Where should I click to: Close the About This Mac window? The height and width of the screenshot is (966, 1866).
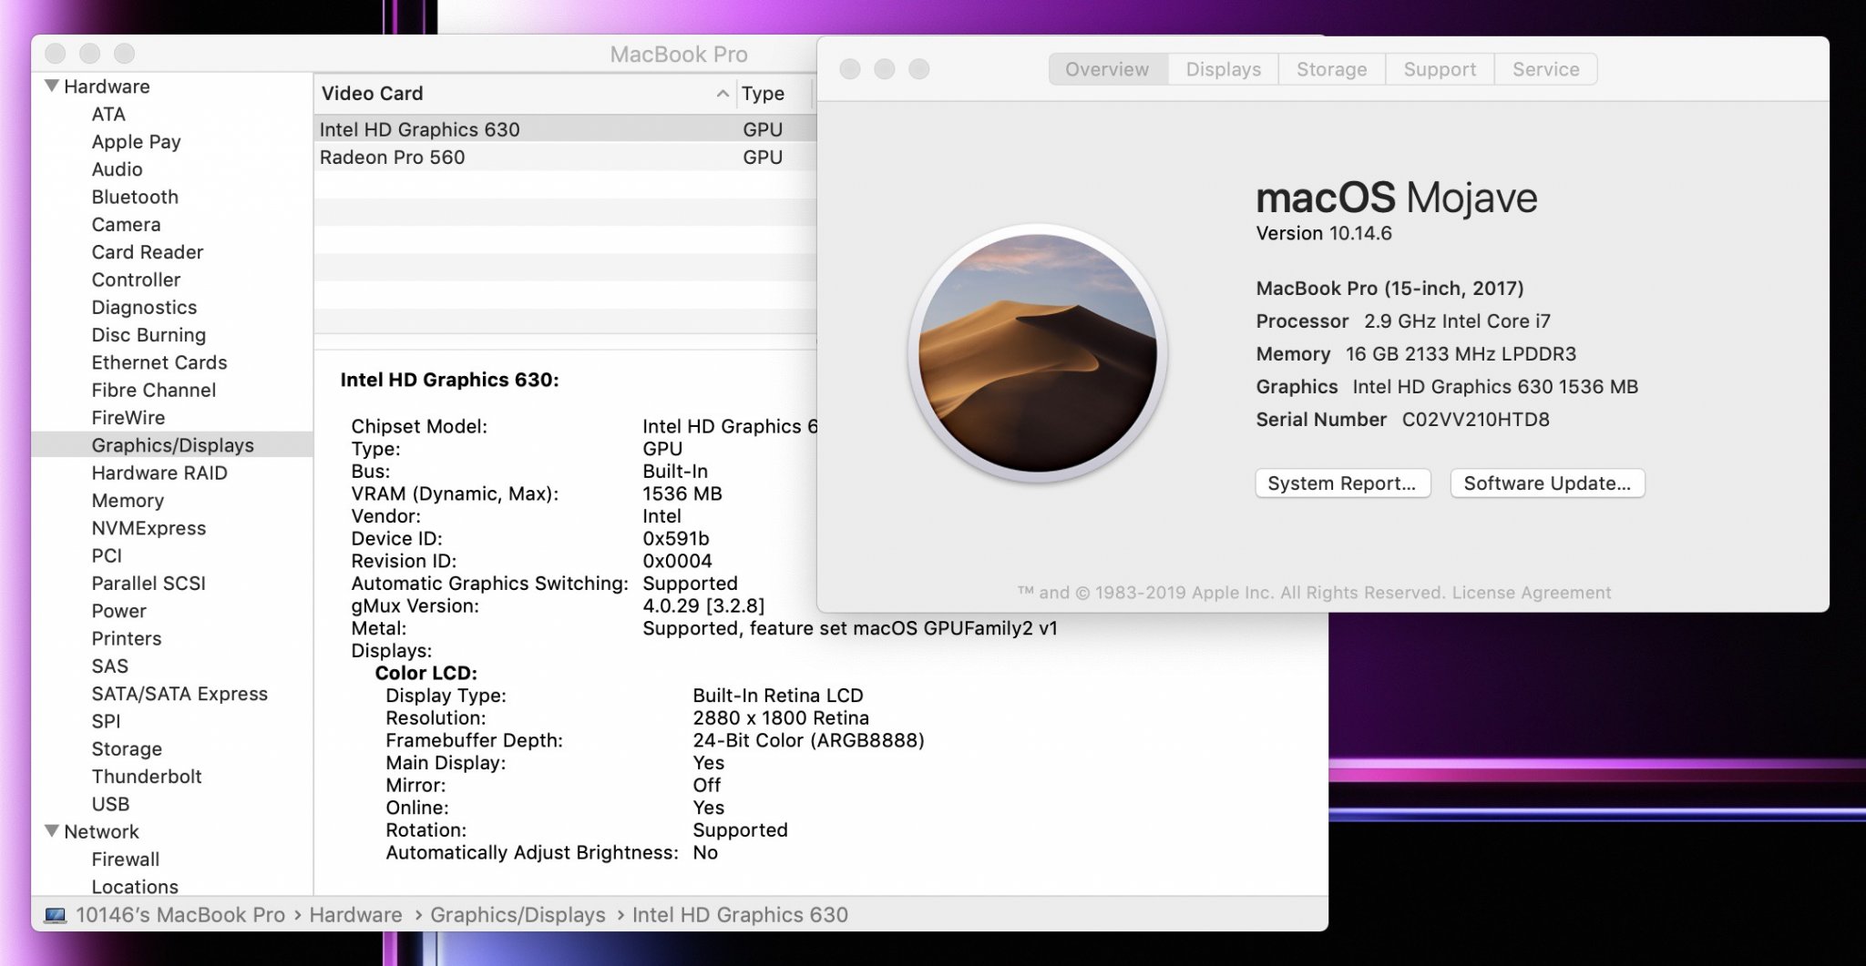point(849,69)
